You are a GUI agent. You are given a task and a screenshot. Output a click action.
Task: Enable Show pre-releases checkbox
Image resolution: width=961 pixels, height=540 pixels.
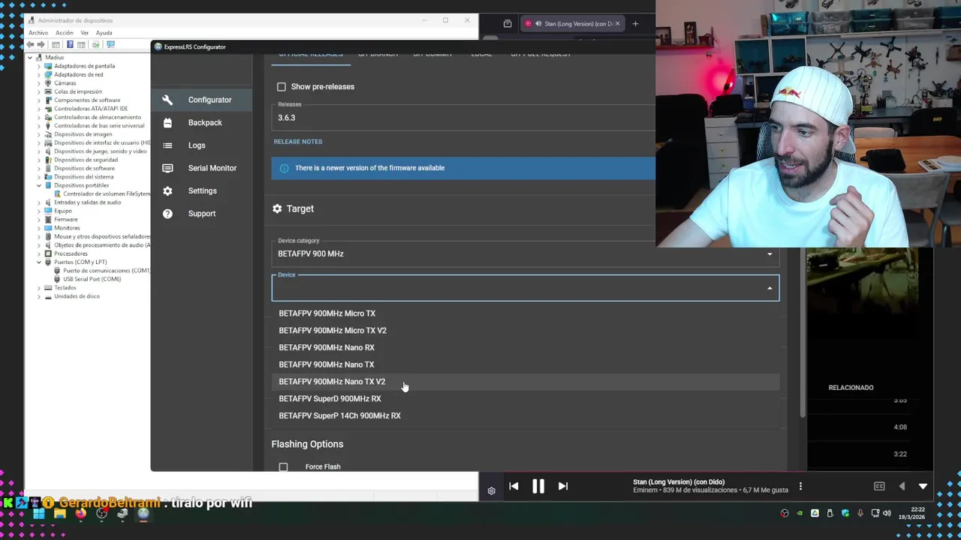coord(282,87)
